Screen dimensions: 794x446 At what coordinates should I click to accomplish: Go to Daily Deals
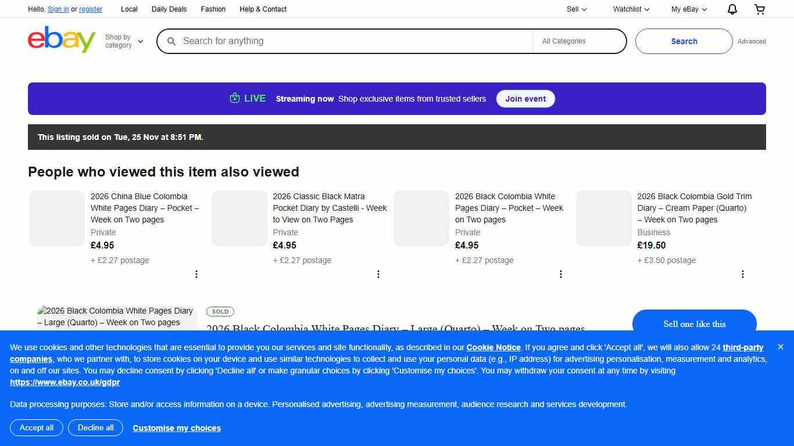169,9
